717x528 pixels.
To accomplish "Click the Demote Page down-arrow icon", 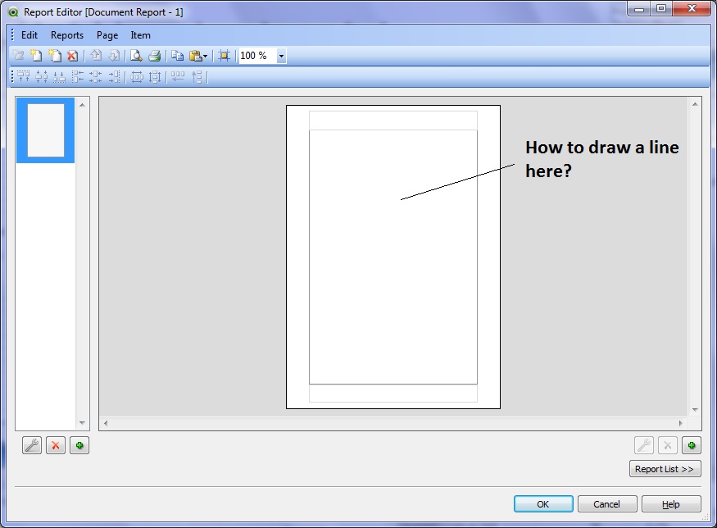I will pyautogui.click(x=114, y=56).
